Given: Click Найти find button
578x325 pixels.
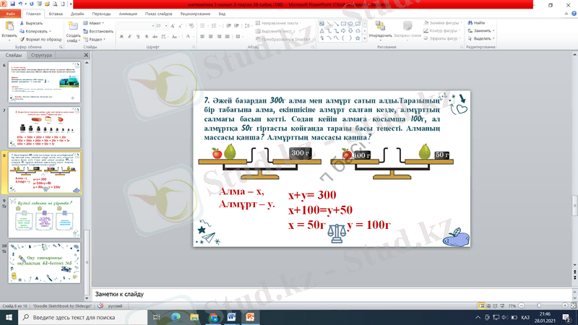Looking at the screenshot, I should (x=480, y=23).
